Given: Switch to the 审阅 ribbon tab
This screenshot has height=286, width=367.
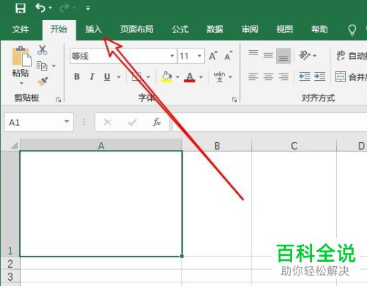Looking at the screenshot, I should (250, 29).
